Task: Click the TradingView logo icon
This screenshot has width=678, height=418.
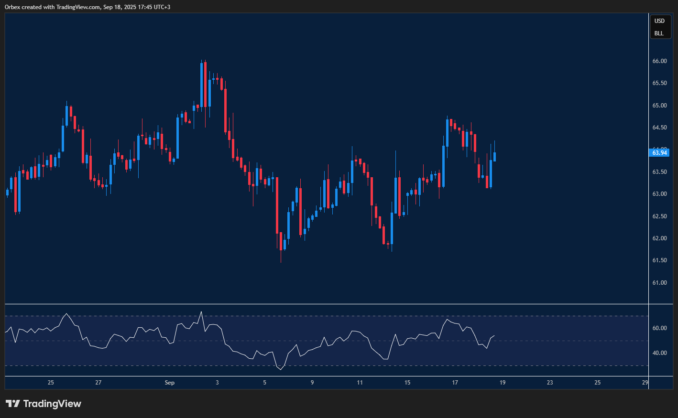Action: (x=13, y=404)
